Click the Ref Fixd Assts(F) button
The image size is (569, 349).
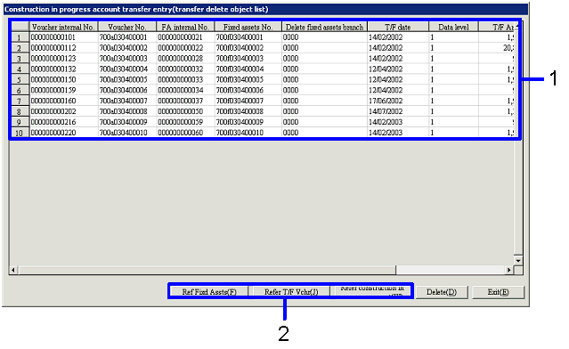pos(209,292)
